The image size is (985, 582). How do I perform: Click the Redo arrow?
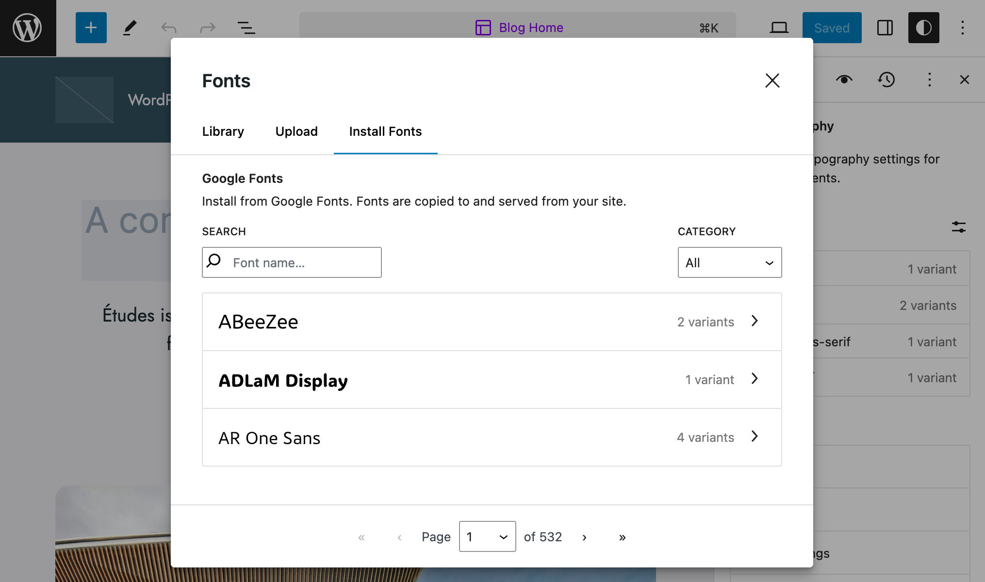[207, 28]
